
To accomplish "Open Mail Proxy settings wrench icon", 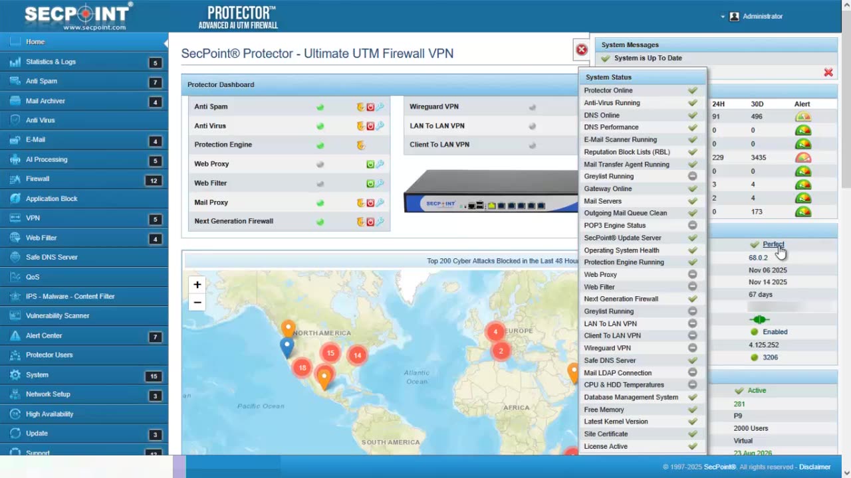I will (380, 203).
